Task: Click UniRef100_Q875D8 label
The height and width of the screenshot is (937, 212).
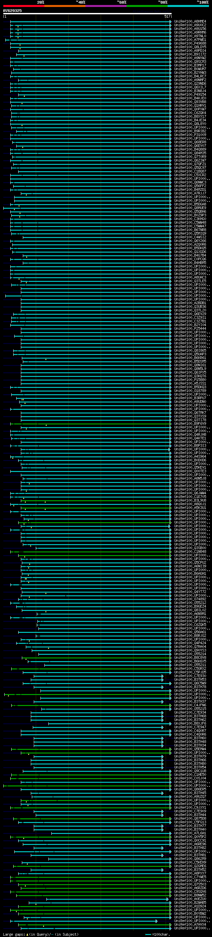Action: click(190, 819)
